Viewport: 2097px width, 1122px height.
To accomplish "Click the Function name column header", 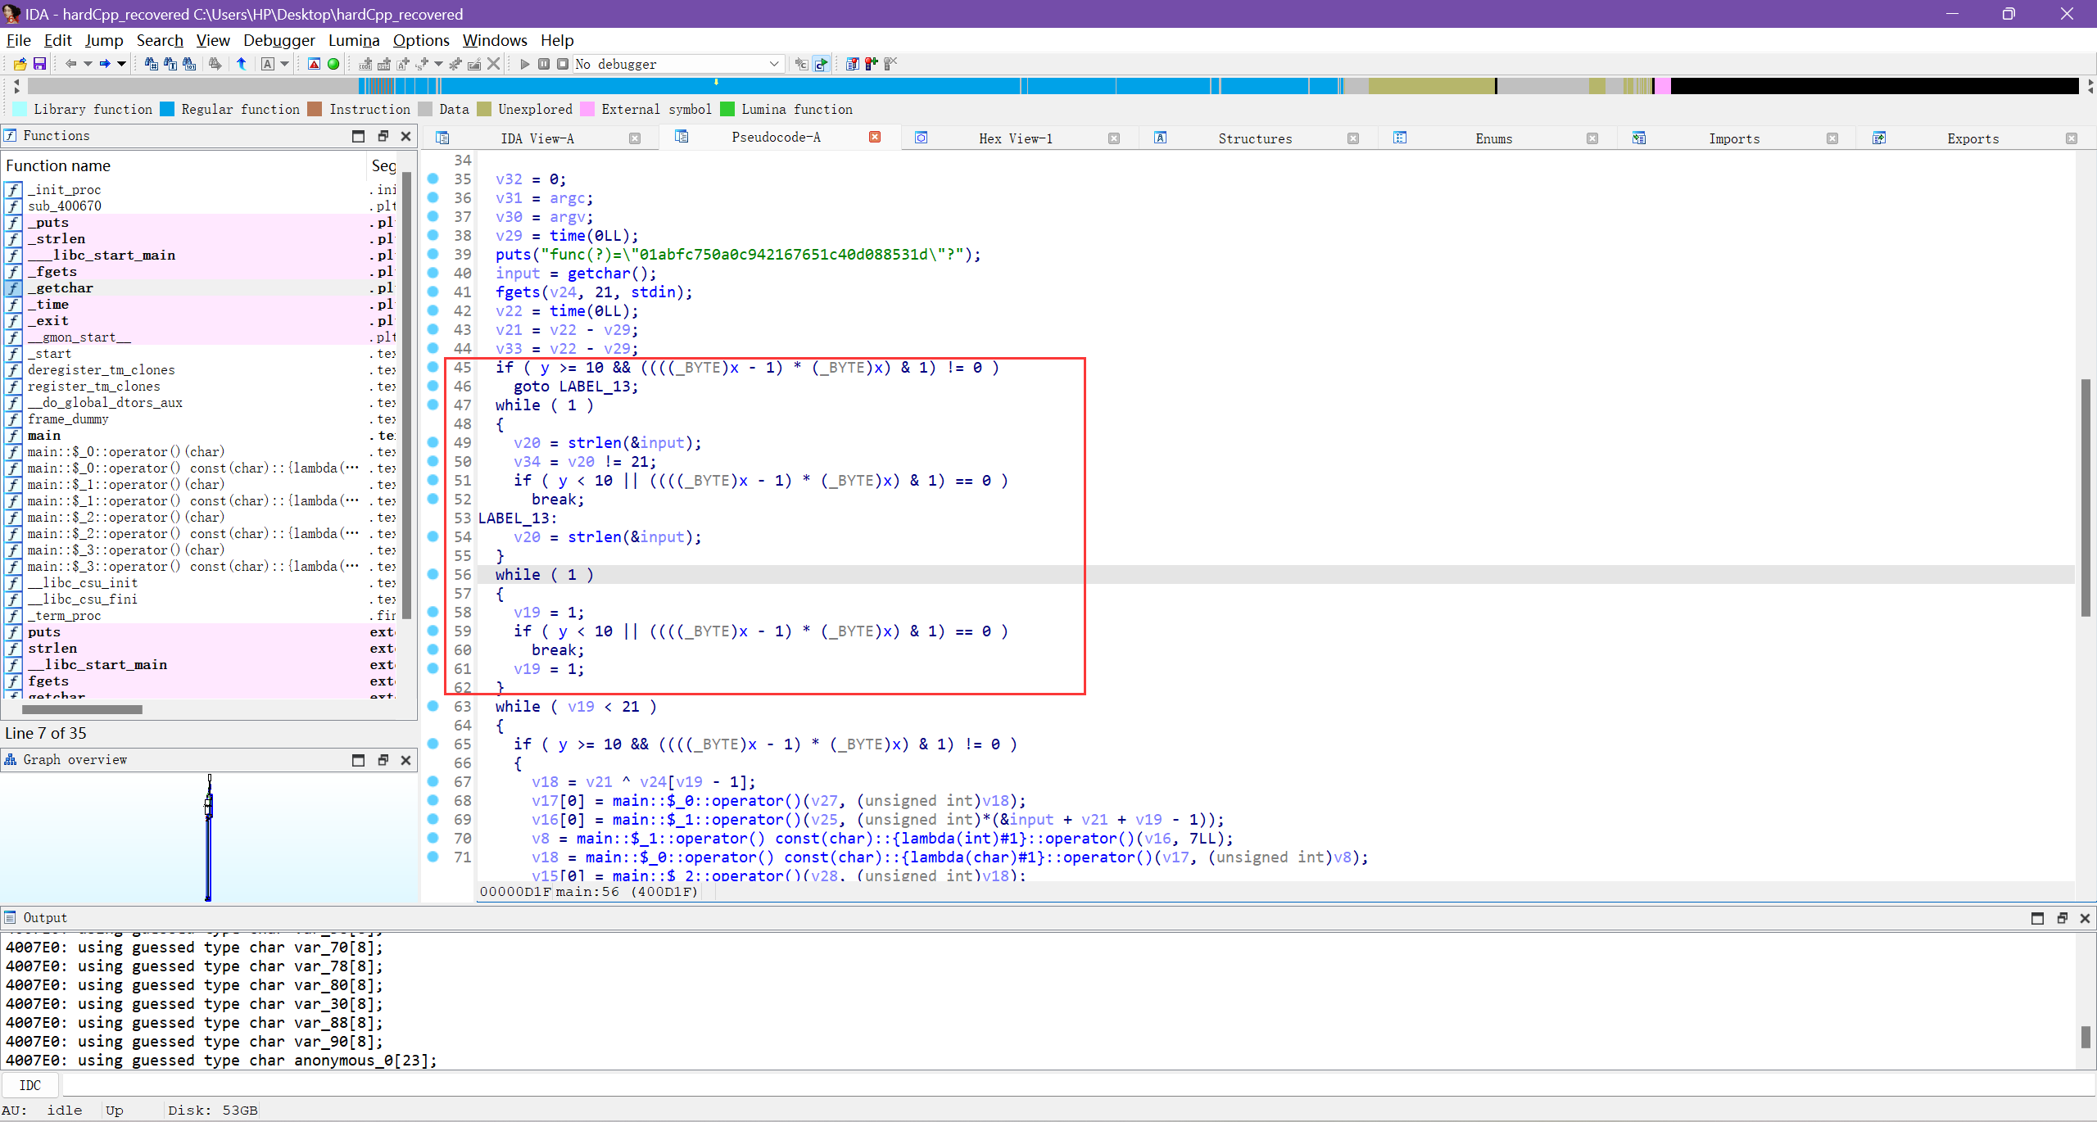I will click(183, 165).
